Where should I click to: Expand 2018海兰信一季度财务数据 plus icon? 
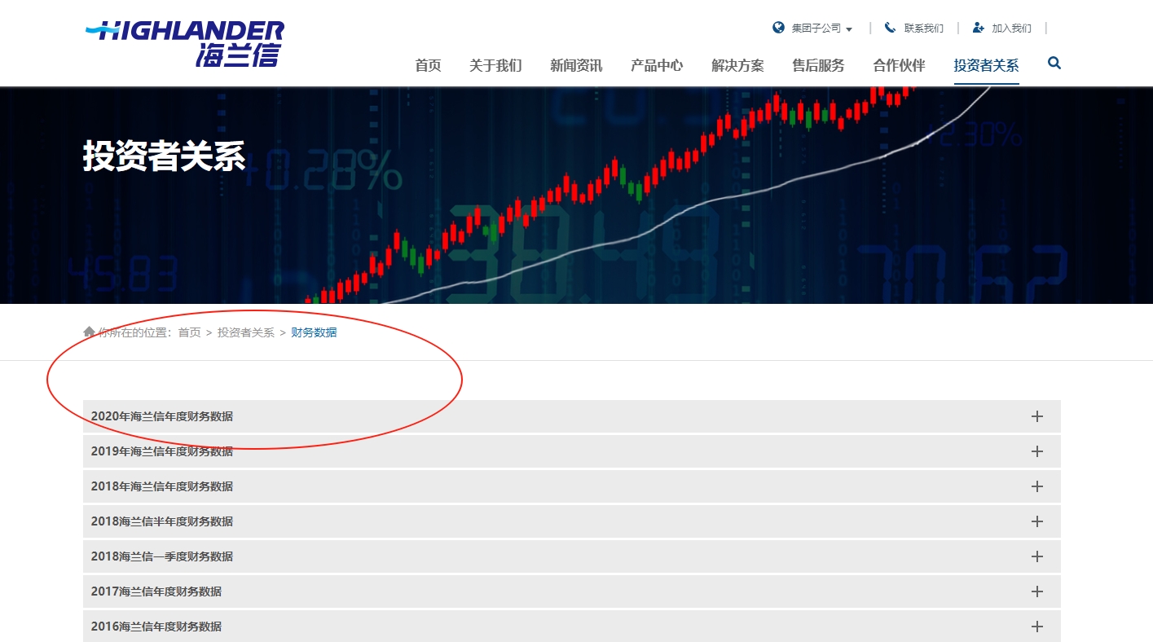coord(1037,556)
